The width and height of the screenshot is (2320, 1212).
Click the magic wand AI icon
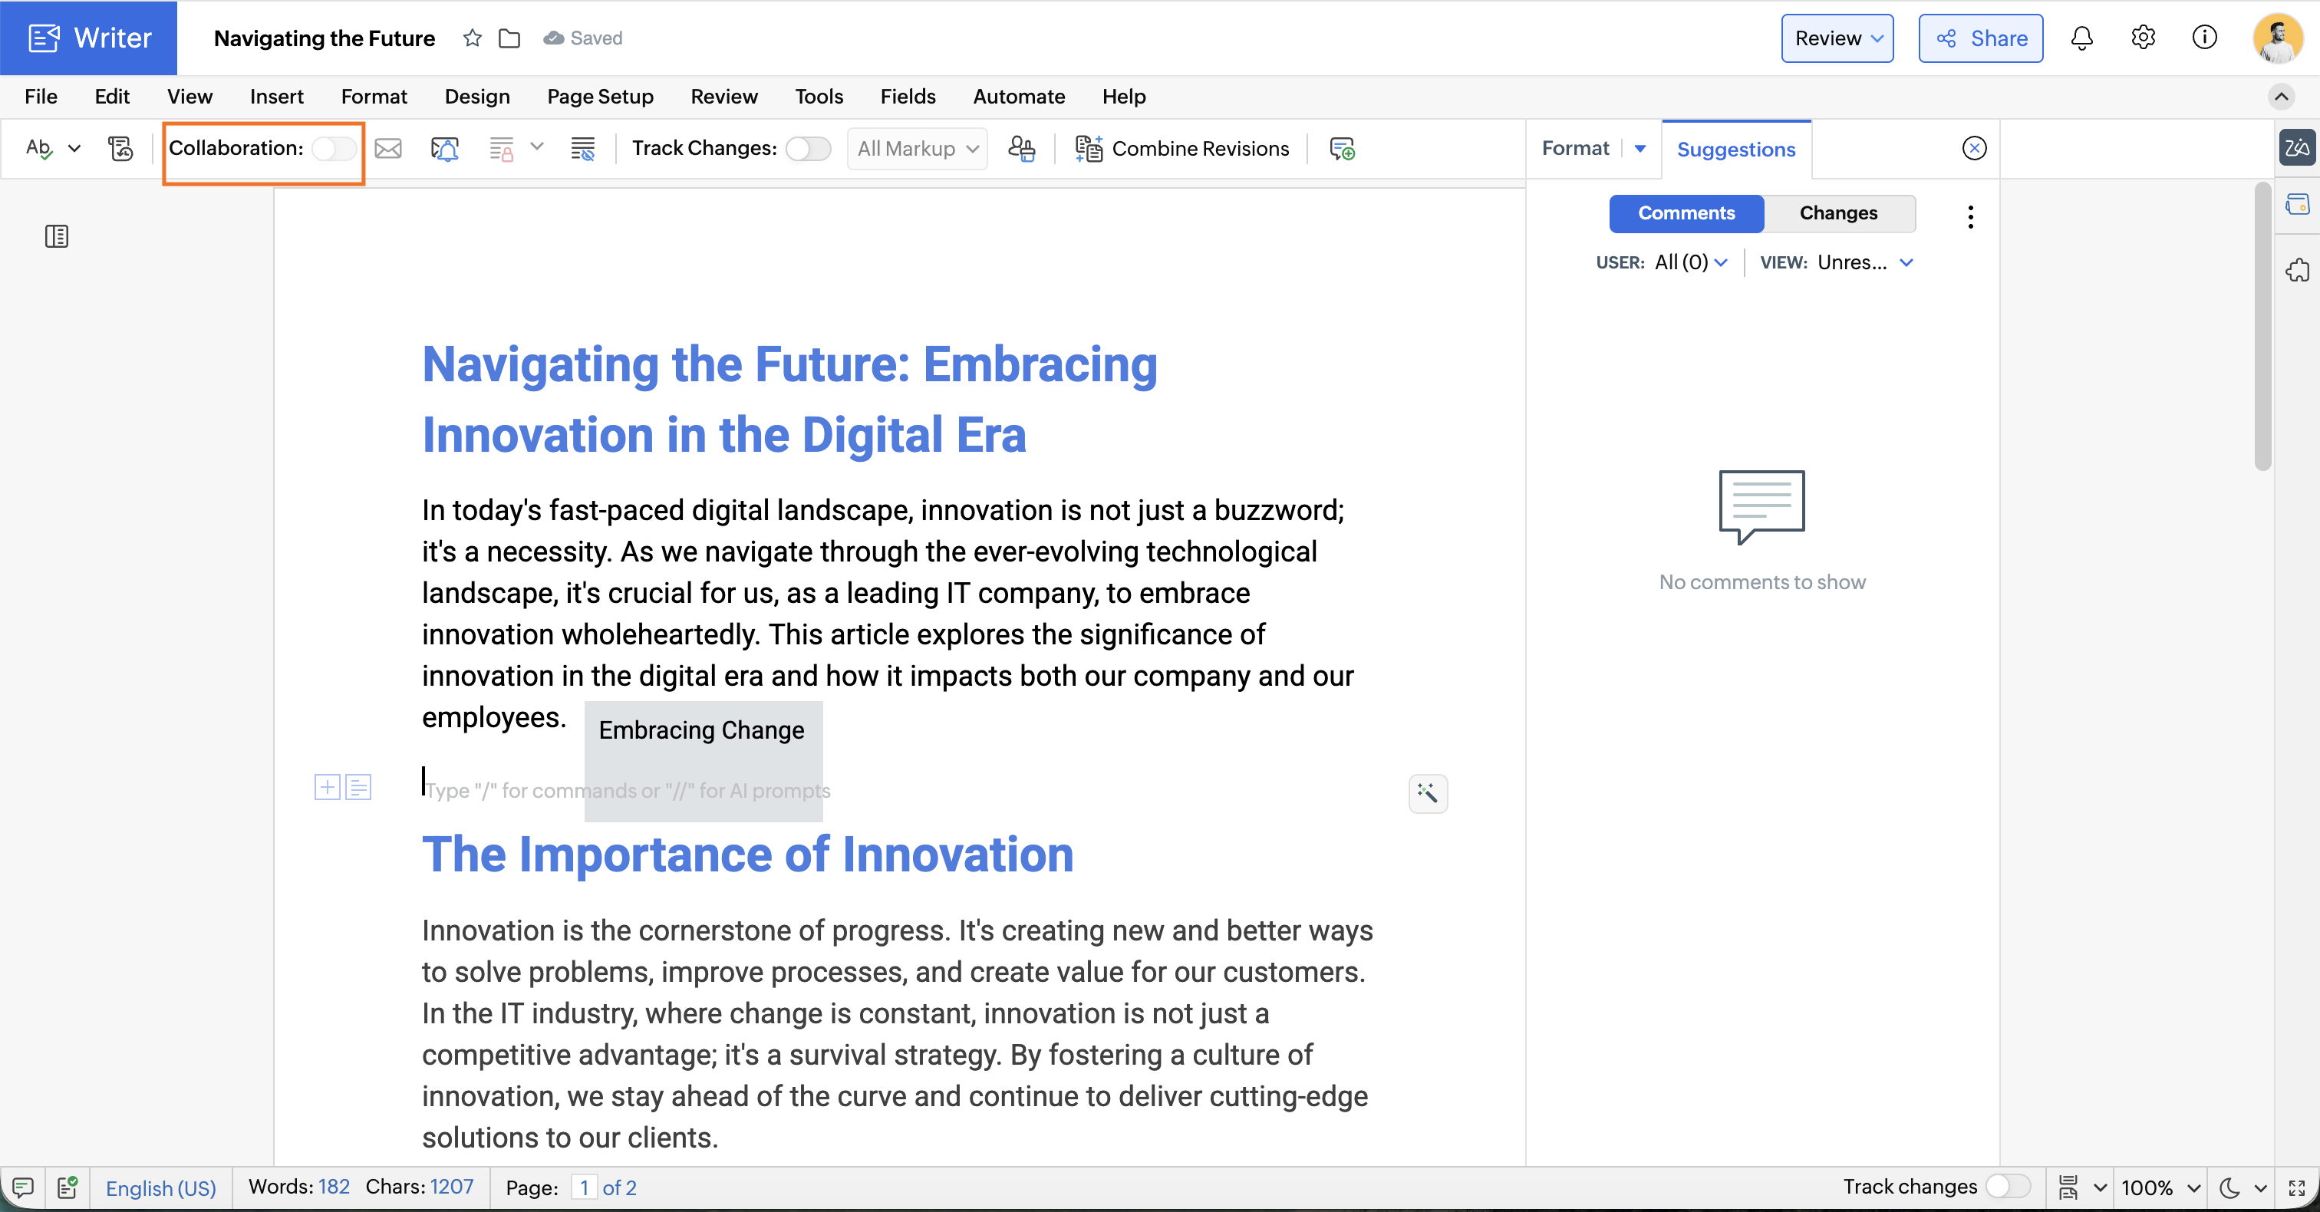(1428, 793)
